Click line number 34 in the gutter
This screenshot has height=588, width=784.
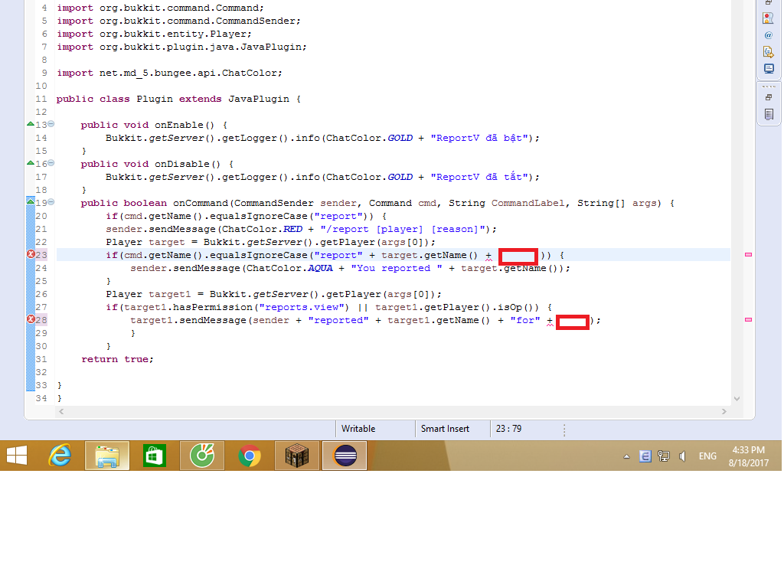(41, 398)
